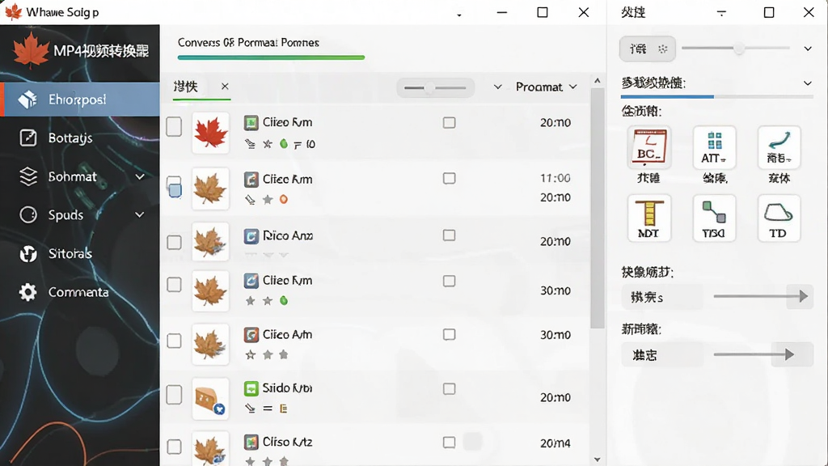Image resolution: width=828 pixels, height=466 pixels.
Task: Tick the right-side checkbox of Rico Anz row
Action: pyautogui.click(x=450, y=235)
